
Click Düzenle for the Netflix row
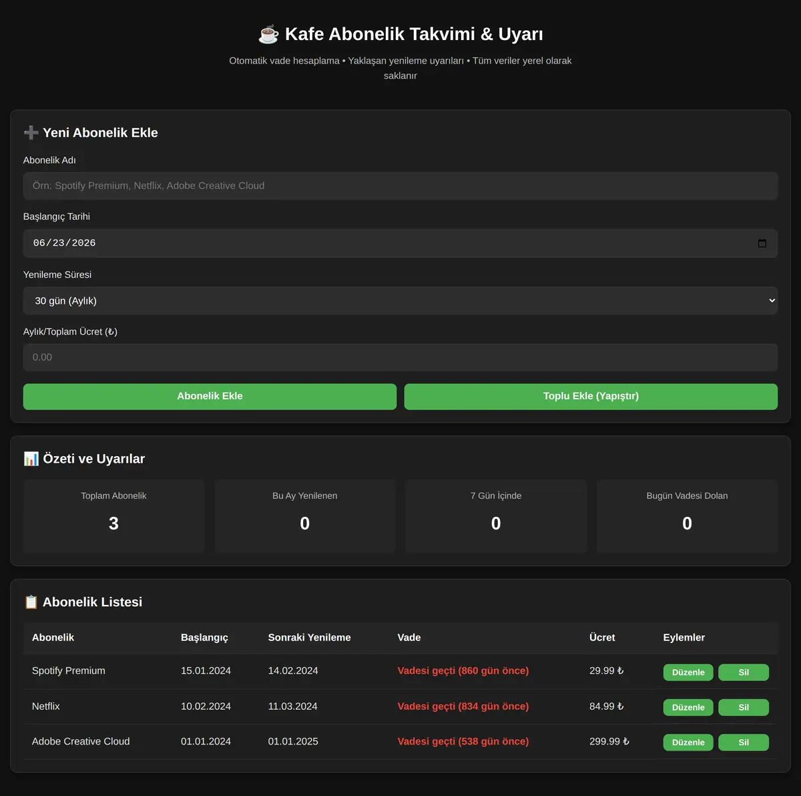tap(688, 707)
